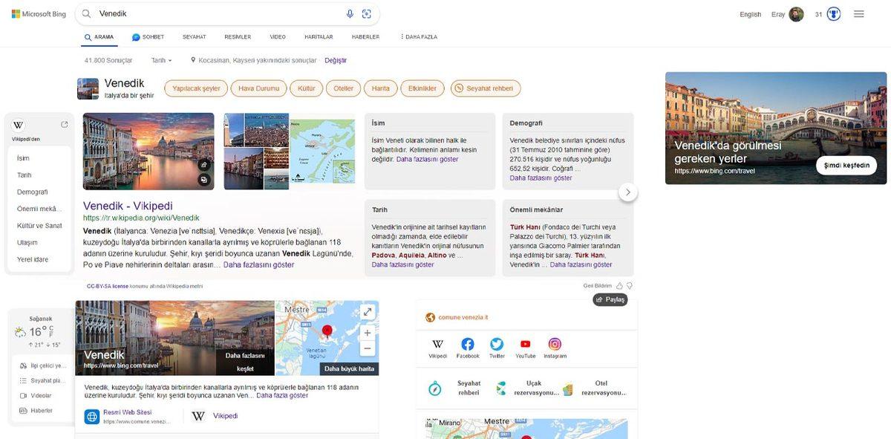Open the YouTube icon for Venedik

tap(525, 343)
